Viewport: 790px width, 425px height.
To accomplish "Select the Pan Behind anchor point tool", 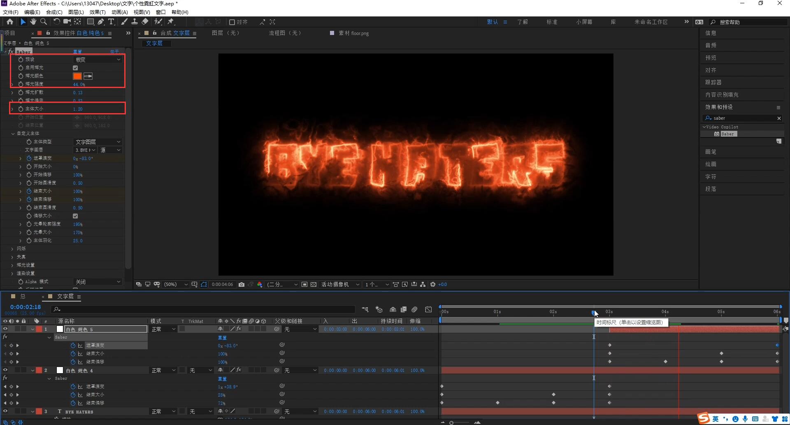I will (x=77, y=22).
